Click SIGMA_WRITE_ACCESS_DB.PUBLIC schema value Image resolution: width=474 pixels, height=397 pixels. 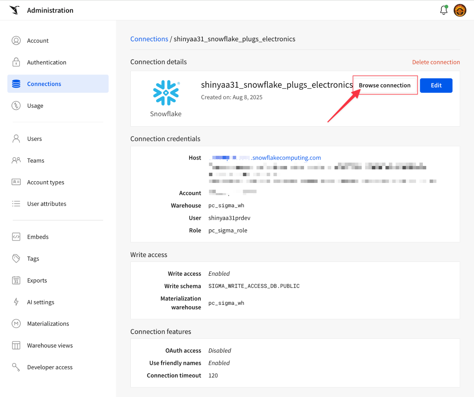point(254,286)
